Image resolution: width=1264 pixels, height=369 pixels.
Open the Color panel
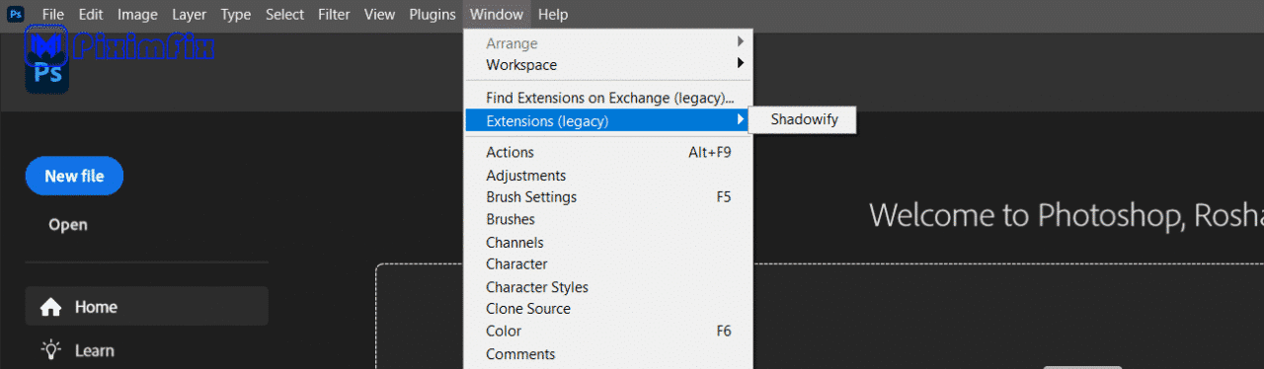pos(608,332)
